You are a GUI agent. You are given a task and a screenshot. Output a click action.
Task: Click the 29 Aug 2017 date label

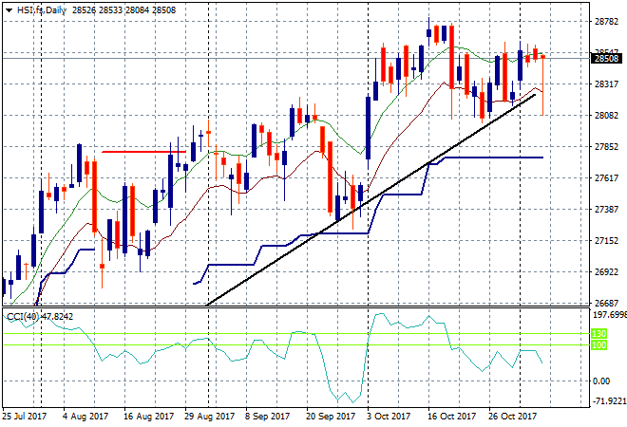[210, 417]
